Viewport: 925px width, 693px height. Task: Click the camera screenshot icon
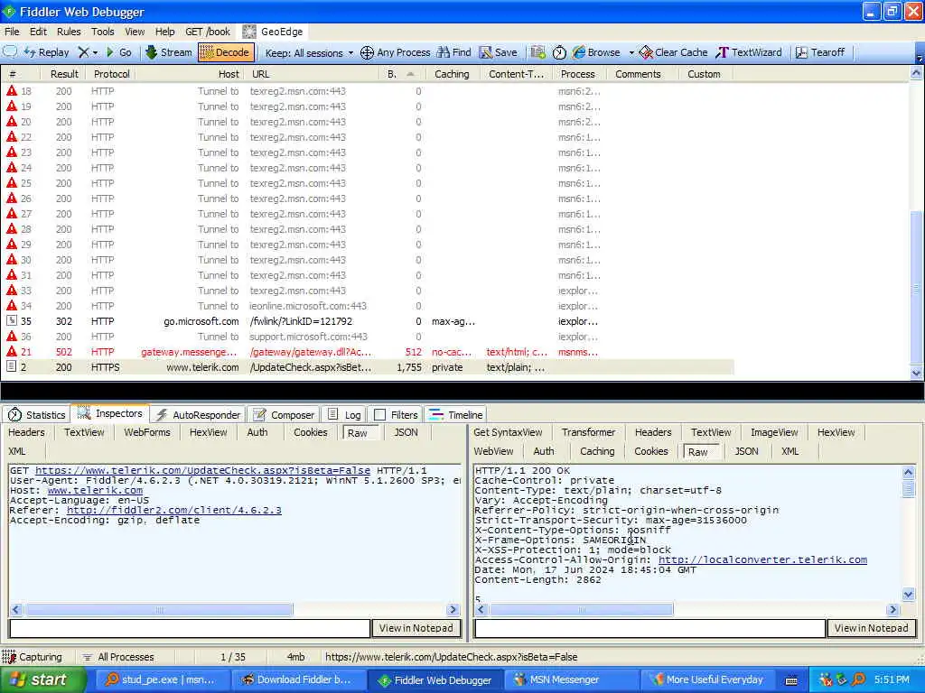coord(537,52)
